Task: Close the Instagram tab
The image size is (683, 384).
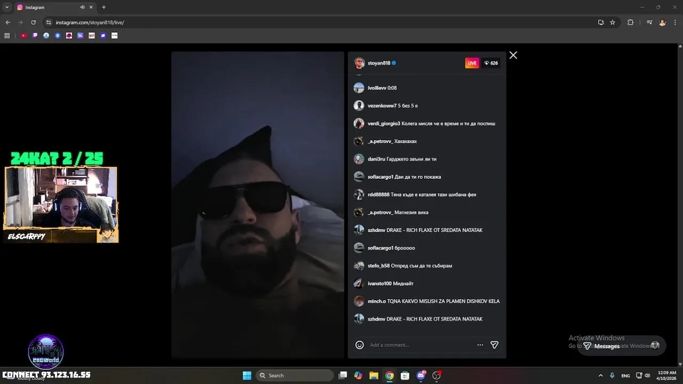Action: (91, 7)
